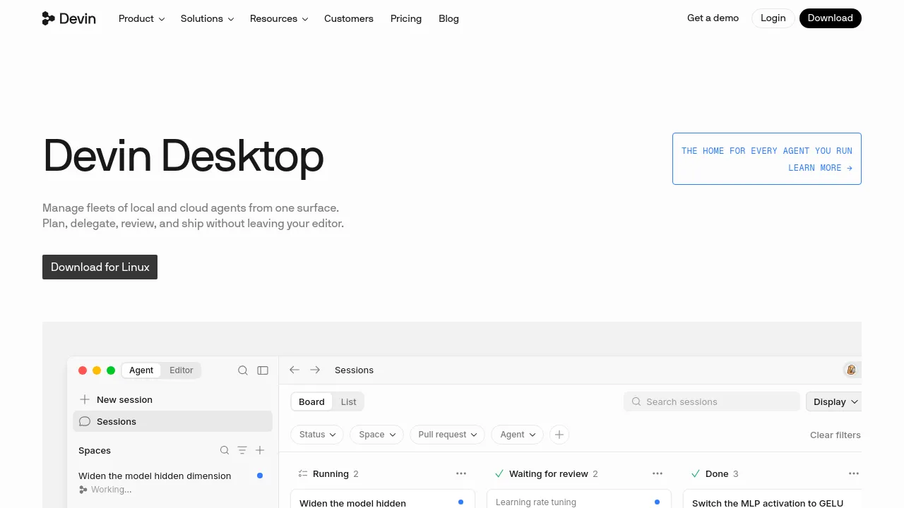Click the Devin logo in header

coord(69,18)
